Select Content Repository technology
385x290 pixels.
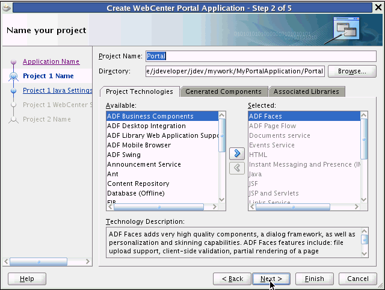(162, 184)
